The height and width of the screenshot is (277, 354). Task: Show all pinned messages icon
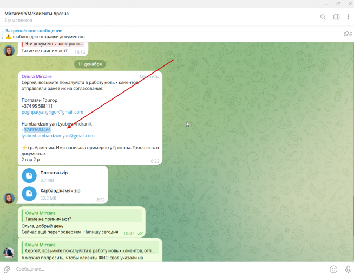[x=348, y=34]
